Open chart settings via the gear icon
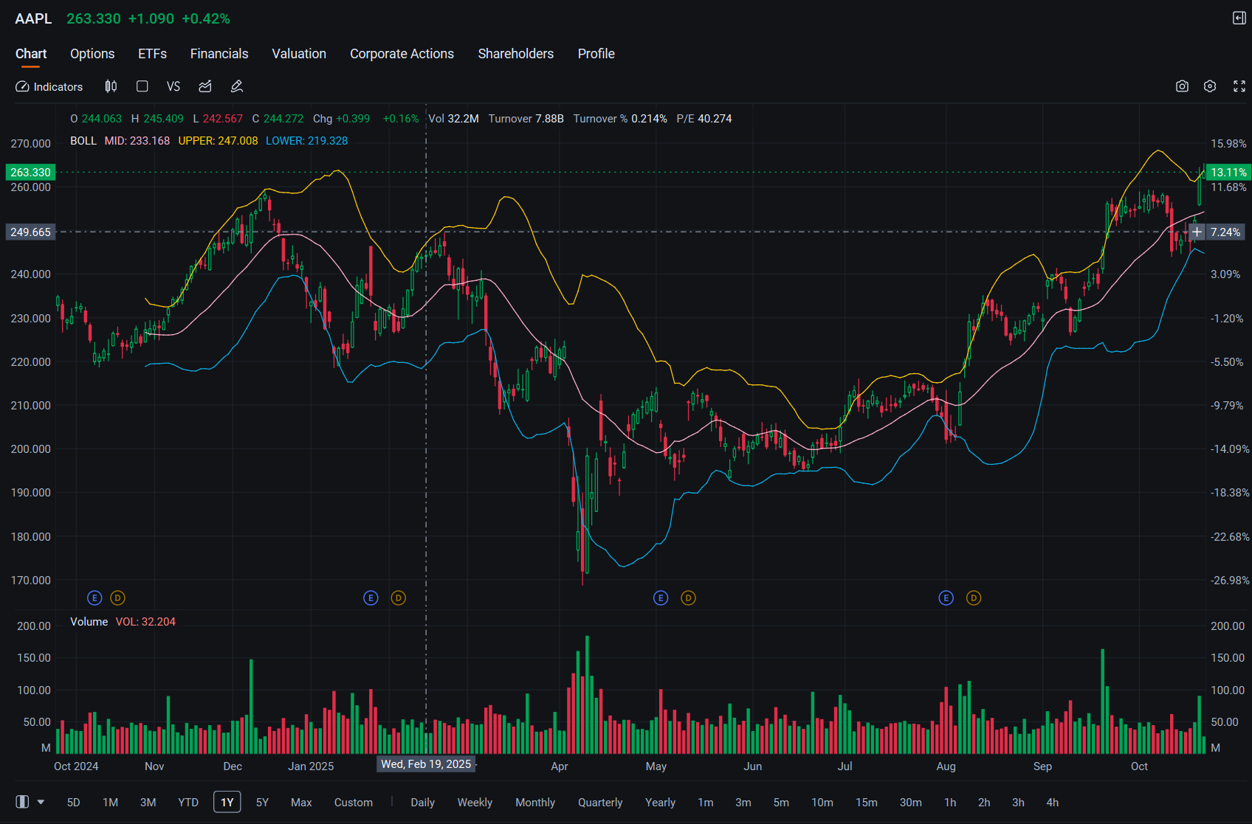This screenshot has height=824, width=1252. pos(1210,86)
